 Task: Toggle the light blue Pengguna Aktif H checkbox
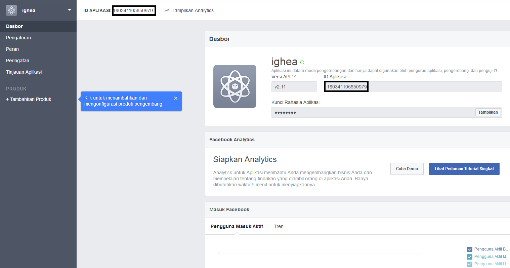click(470, 264)
